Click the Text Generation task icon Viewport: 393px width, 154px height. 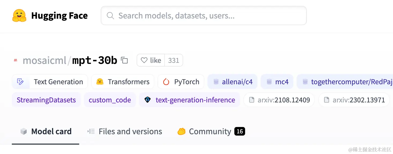point(20,82)
